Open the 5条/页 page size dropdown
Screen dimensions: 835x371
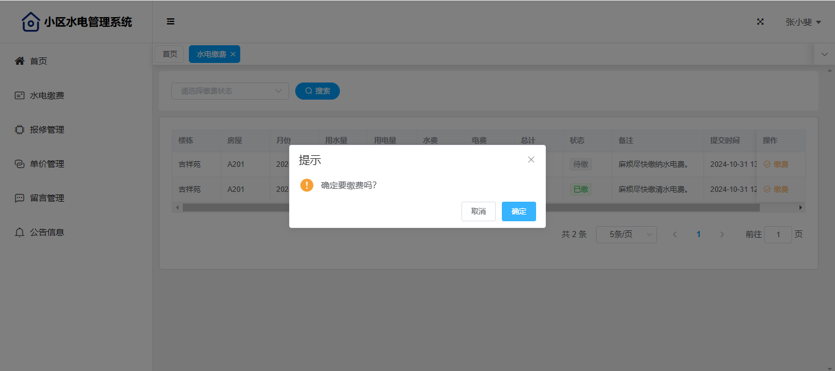click(627, 235)
